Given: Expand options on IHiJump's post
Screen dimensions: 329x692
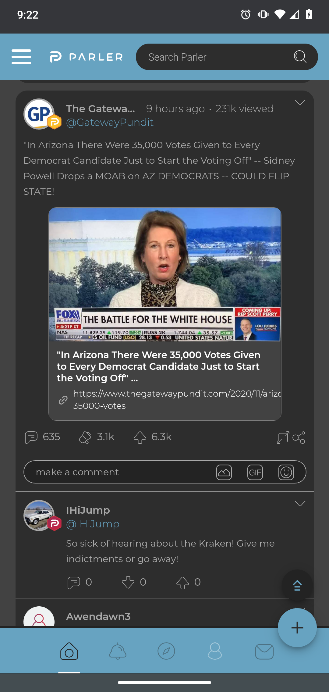Looking at the screenshot, I should click(x=300, y=504).
